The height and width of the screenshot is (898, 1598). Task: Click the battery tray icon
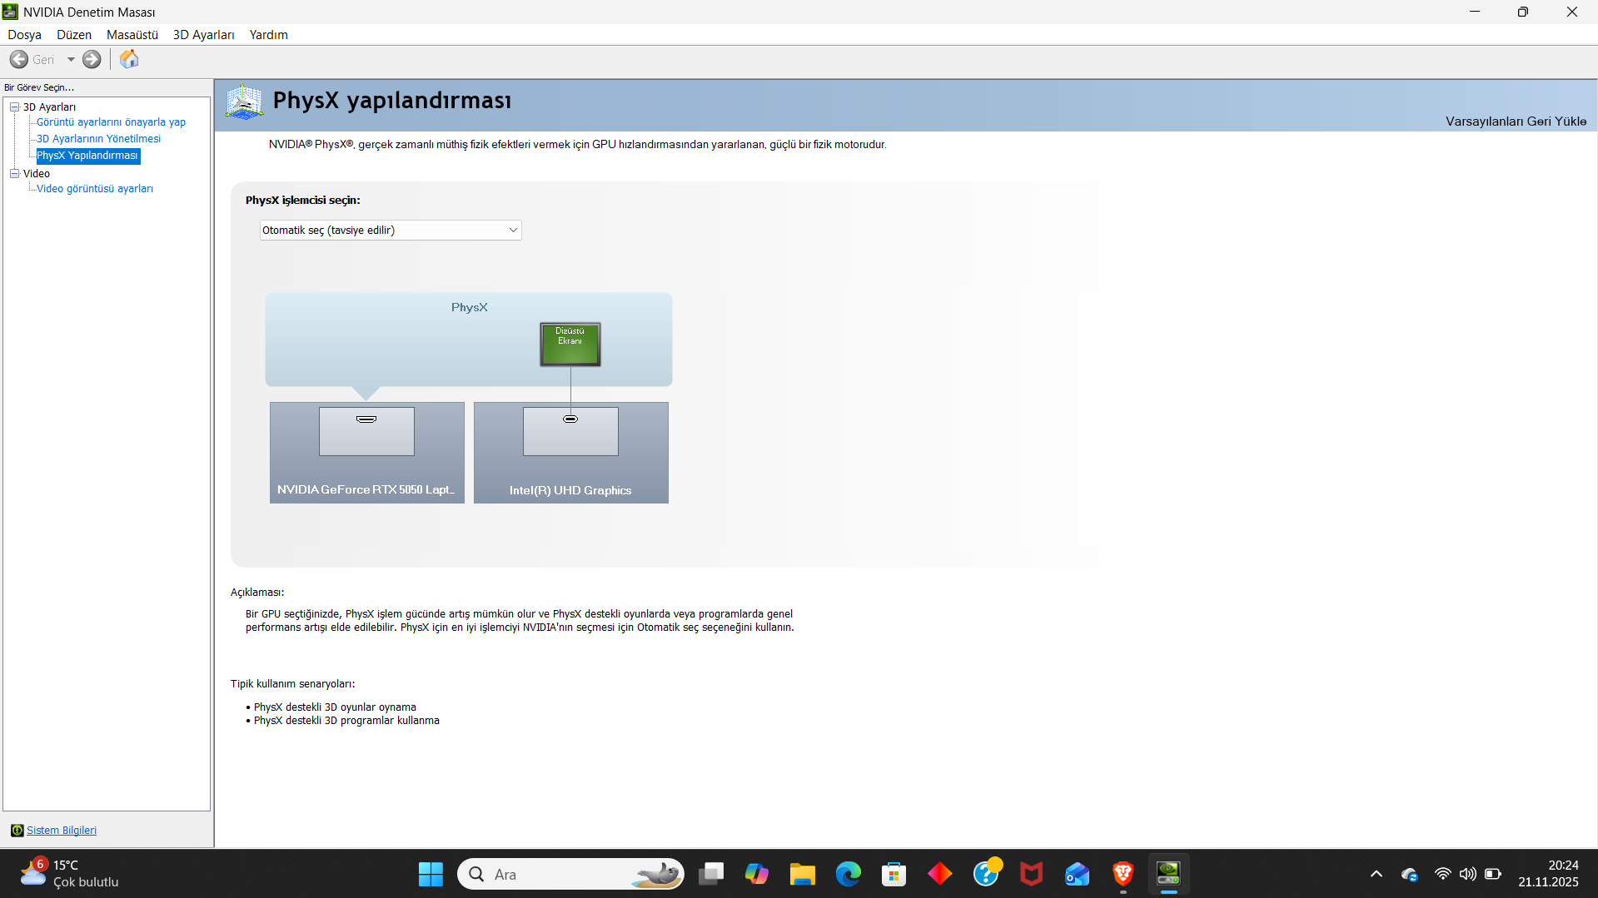(1493, 874)
